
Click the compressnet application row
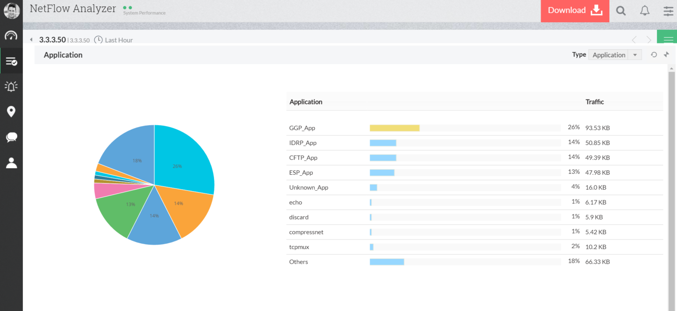click(475, 232)
